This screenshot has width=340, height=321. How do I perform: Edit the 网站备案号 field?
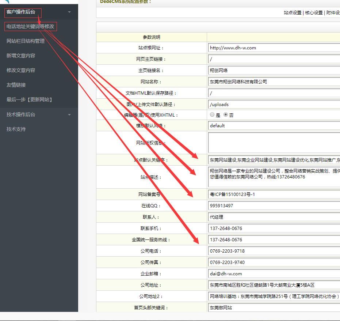coord(274,194)
